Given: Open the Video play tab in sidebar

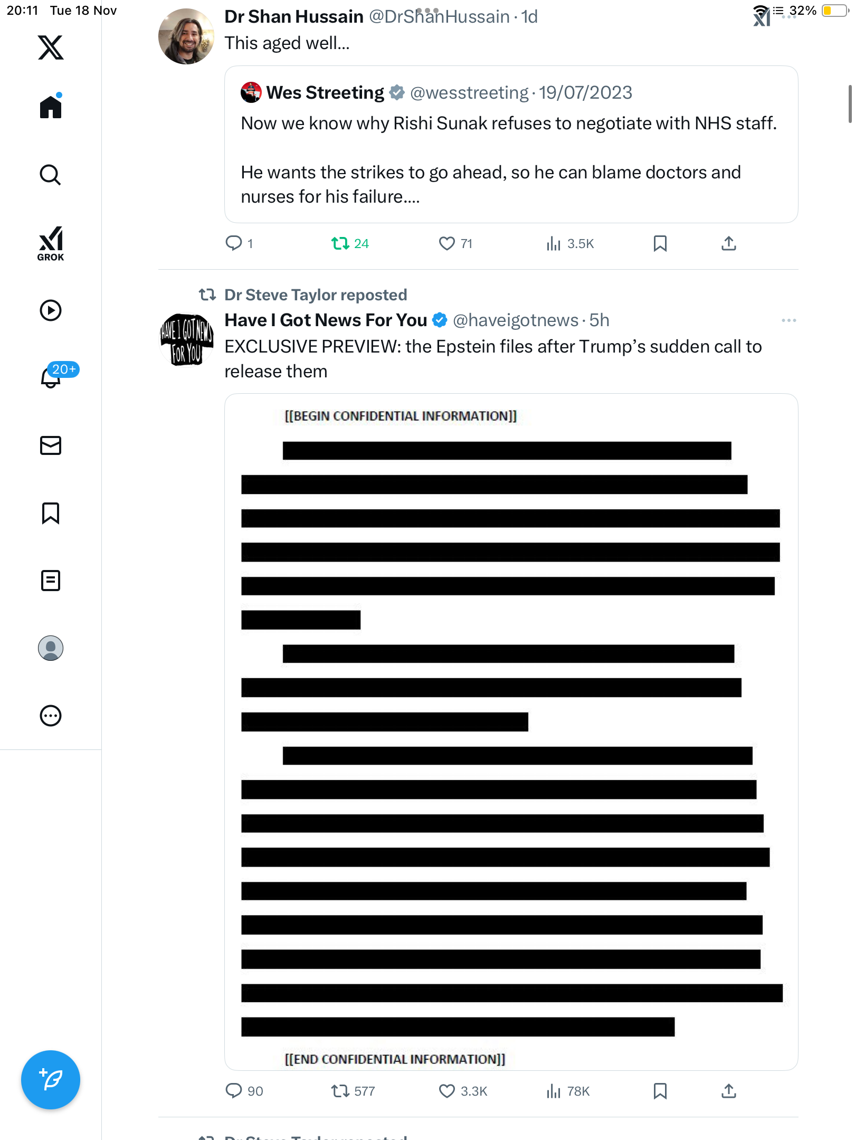Looking at the screenshot, I should pyautogui.click(x=51, y=310).
